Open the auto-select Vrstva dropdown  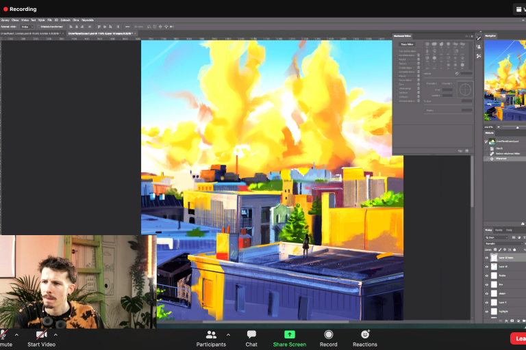tap(27, 27)
